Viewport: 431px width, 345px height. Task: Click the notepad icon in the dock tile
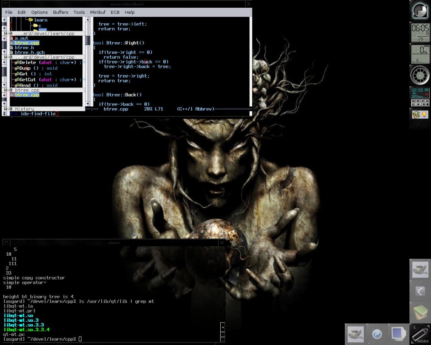416,114
